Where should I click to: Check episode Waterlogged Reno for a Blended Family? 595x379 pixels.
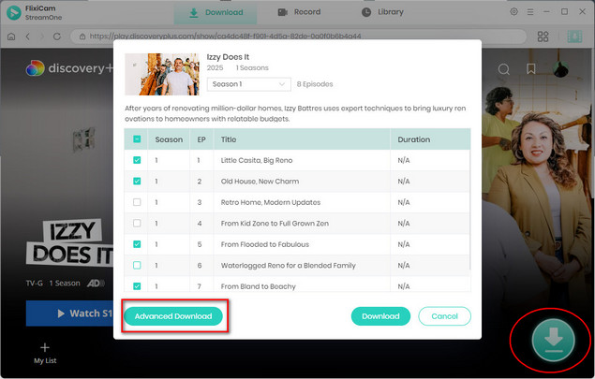(x=137, y=266)
